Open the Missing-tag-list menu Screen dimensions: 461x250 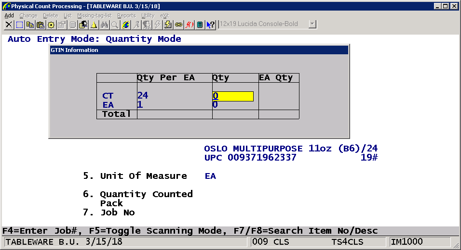[95, 15]
